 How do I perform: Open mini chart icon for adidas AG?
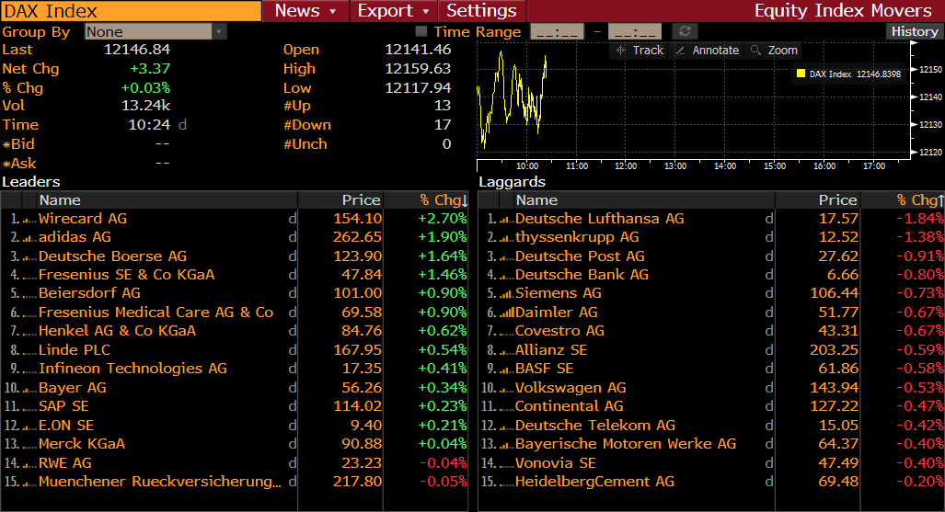[x=29, y=238]
